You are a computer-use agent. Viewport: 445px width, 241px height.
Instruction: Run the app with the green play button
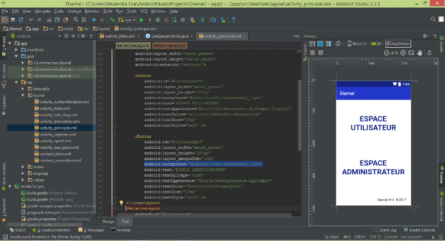pos(141,20)
